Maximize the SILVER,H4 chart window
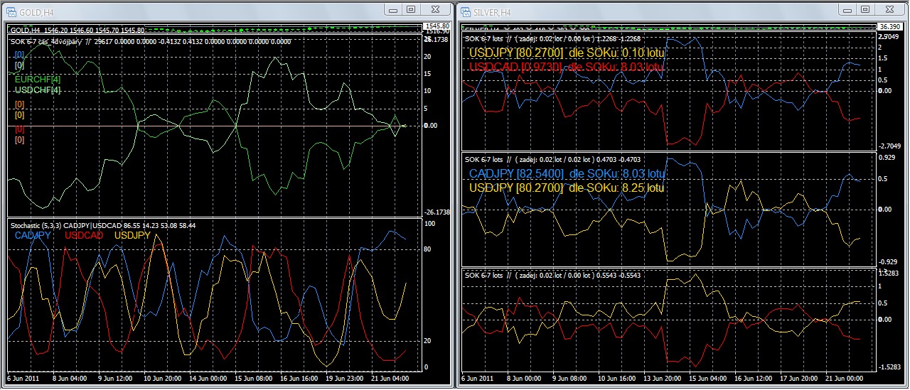The height and width of the screenshot is (390, 910). [865, 9]
